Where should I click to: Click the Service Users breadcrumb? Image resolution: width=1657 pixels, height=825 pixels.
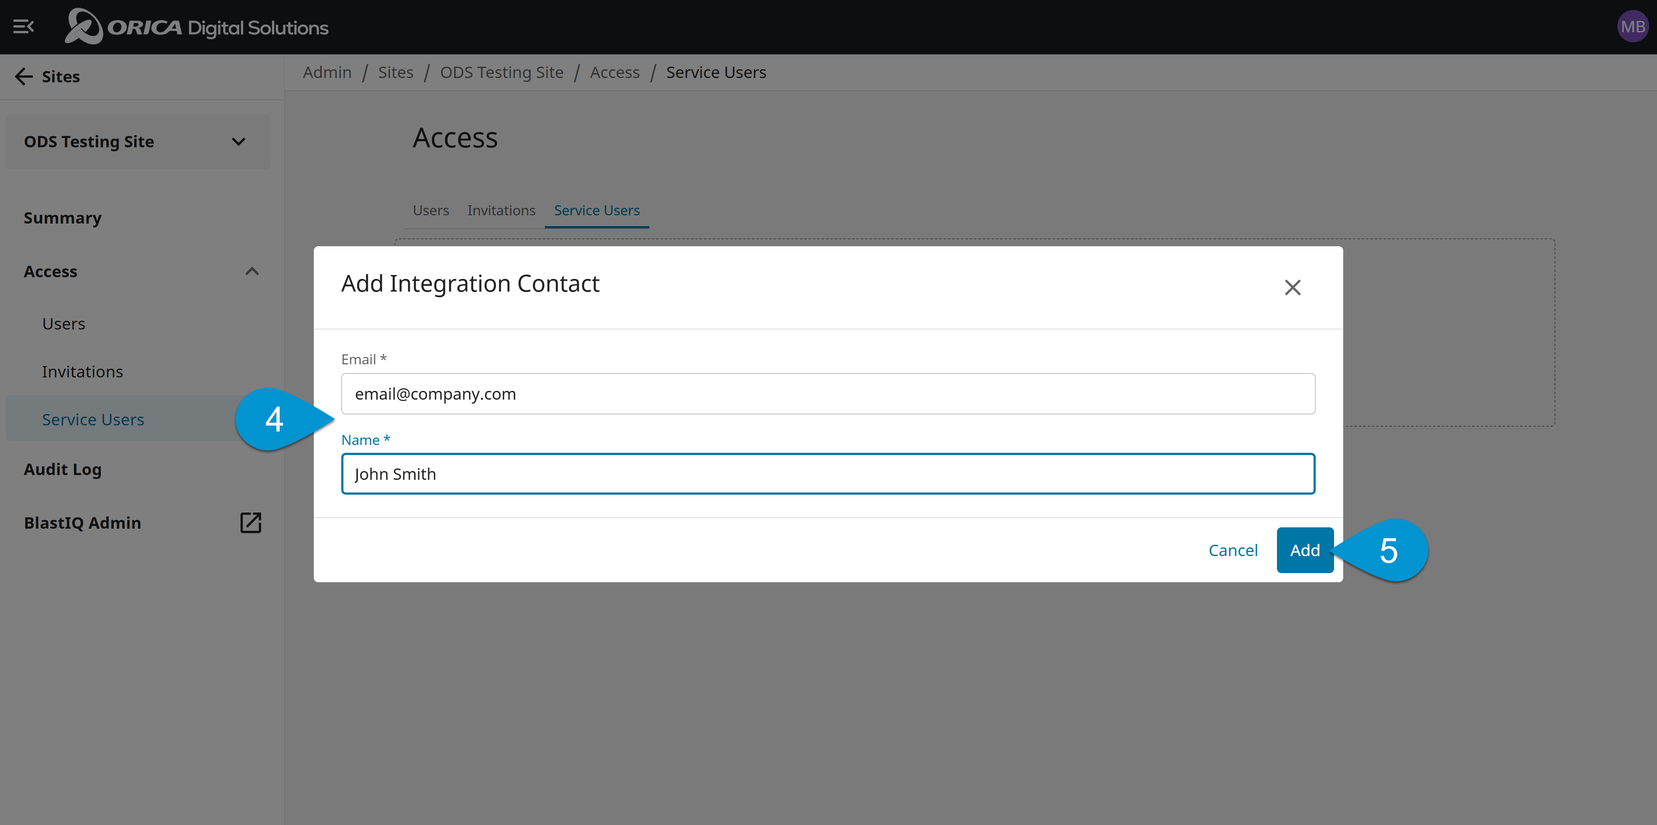[x=716, y=72]
